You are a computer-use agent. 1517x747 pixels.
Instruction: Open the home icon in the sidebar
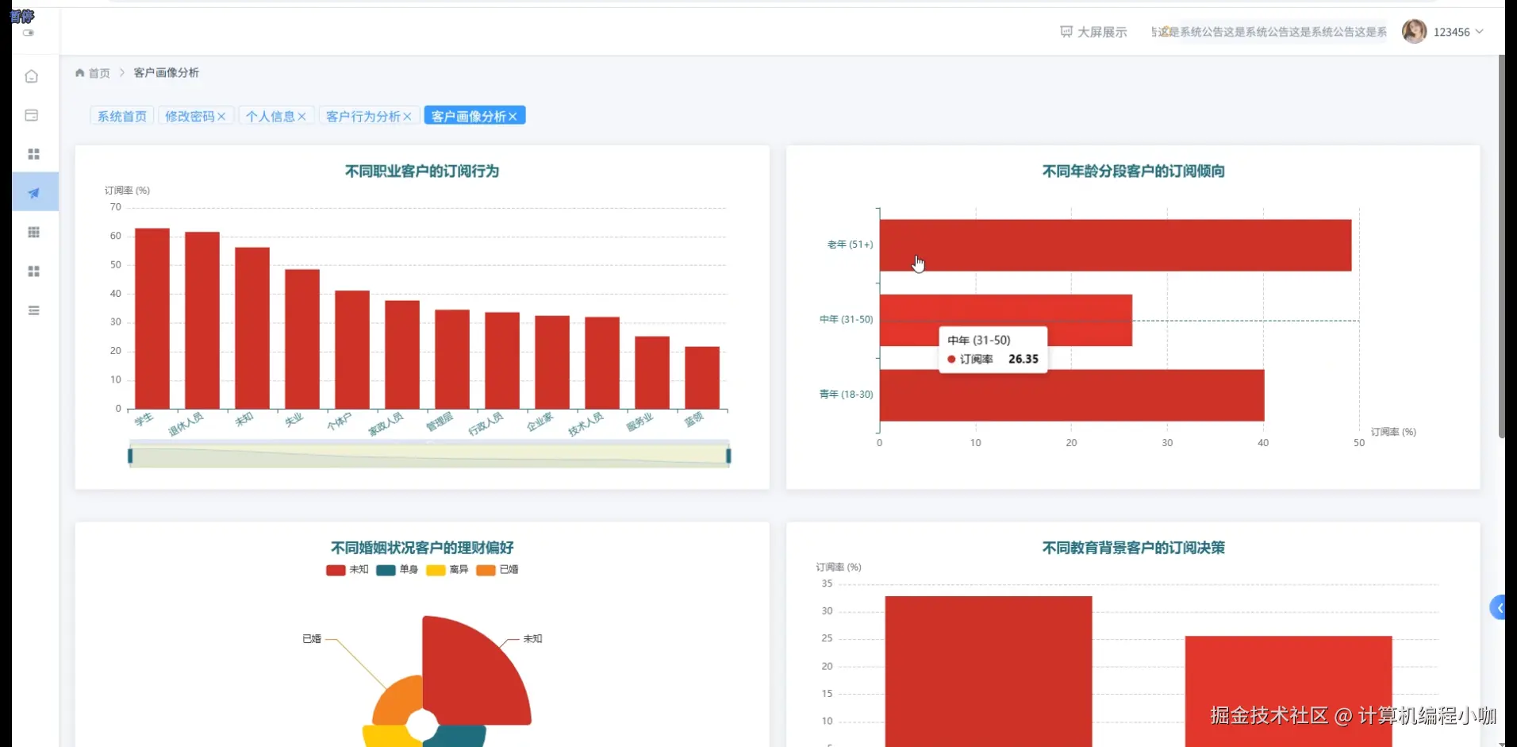click(32, 76)
